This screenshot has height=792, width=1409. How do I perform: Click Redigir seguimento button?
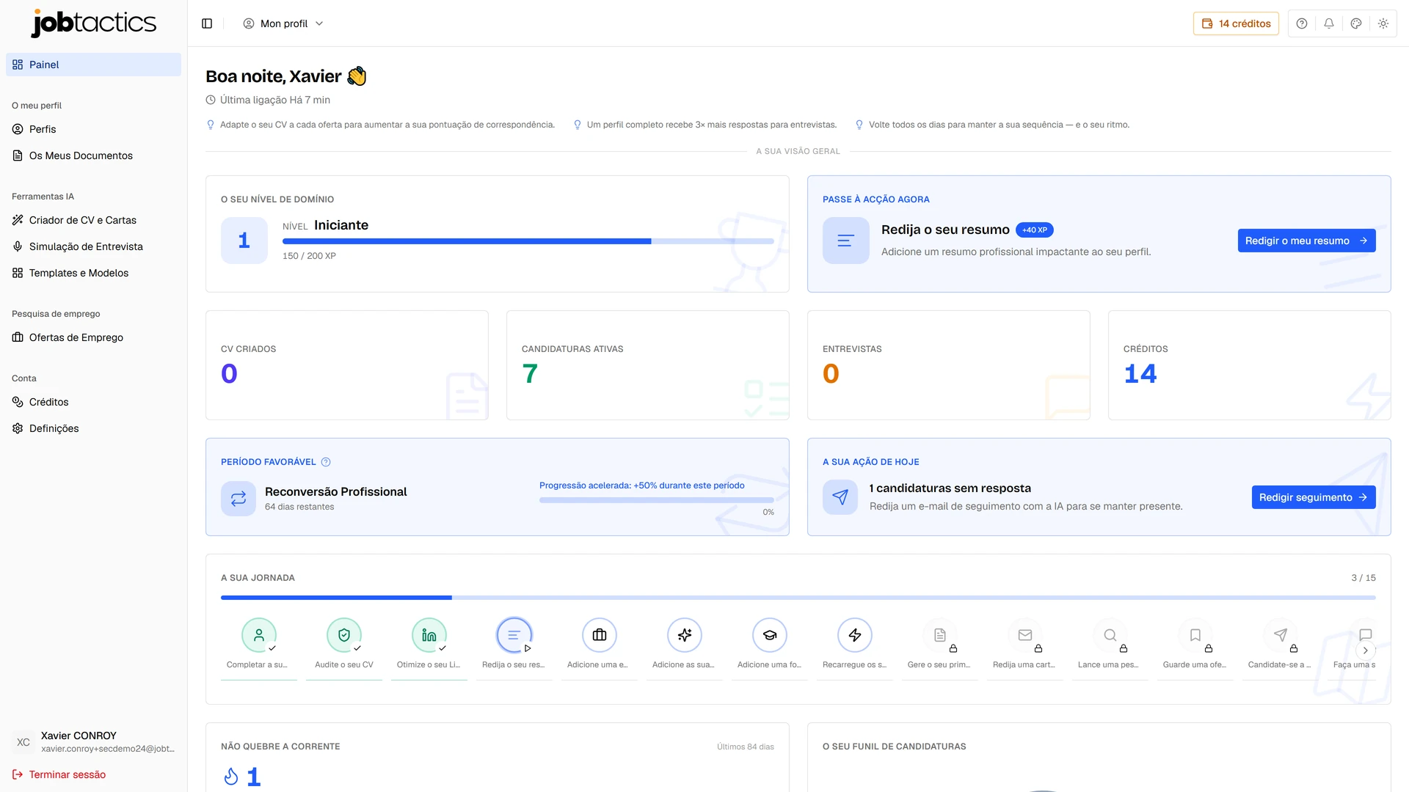point(1314,497)
